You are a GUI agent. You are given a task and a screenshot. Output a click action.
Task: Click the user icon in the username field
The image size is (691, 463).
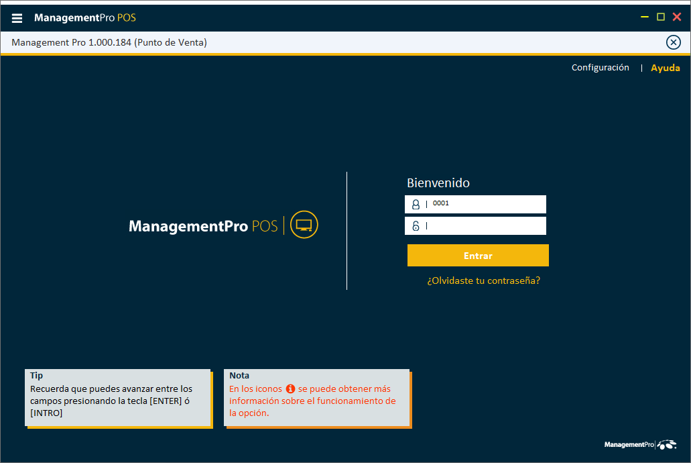(x=416, y=205)
